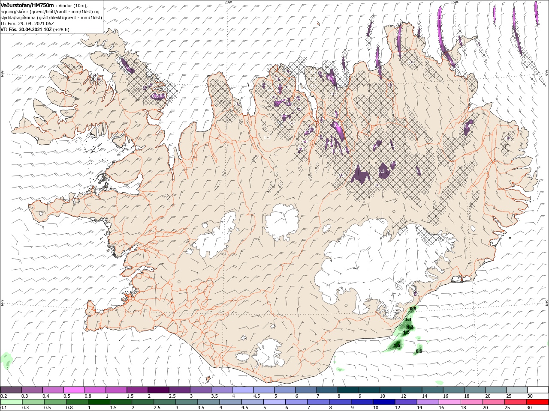This screenshot has width=549, height=411.
Task: Click the '0.1' label under the rain scale
Action: point(3,408)
